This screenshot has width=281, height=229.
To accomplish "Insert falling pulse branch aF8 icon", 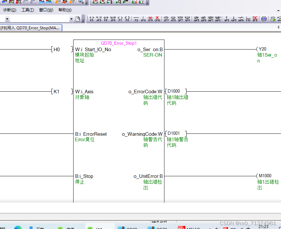I will (x=188, y=19).
